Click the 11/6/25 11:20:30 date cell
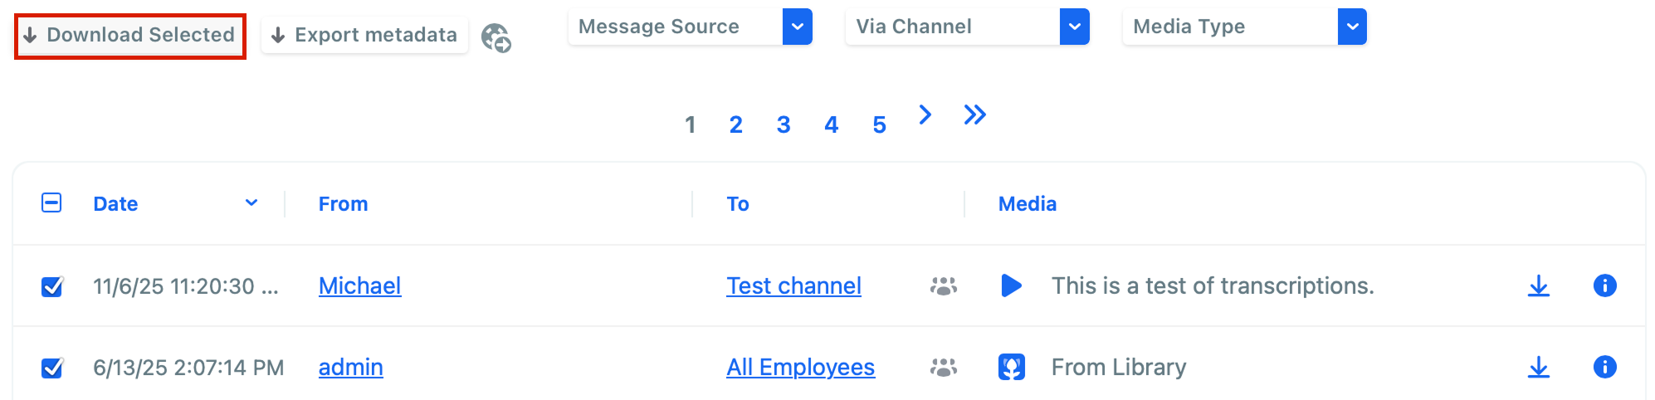The image size is (1655, 400). pyautogui.click(x=186, y=286)
